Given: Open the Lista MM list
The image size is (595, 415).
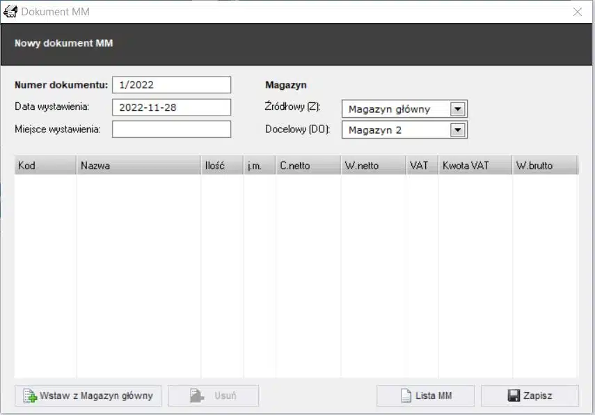Looking at the screenshot, I should point(425,396).
